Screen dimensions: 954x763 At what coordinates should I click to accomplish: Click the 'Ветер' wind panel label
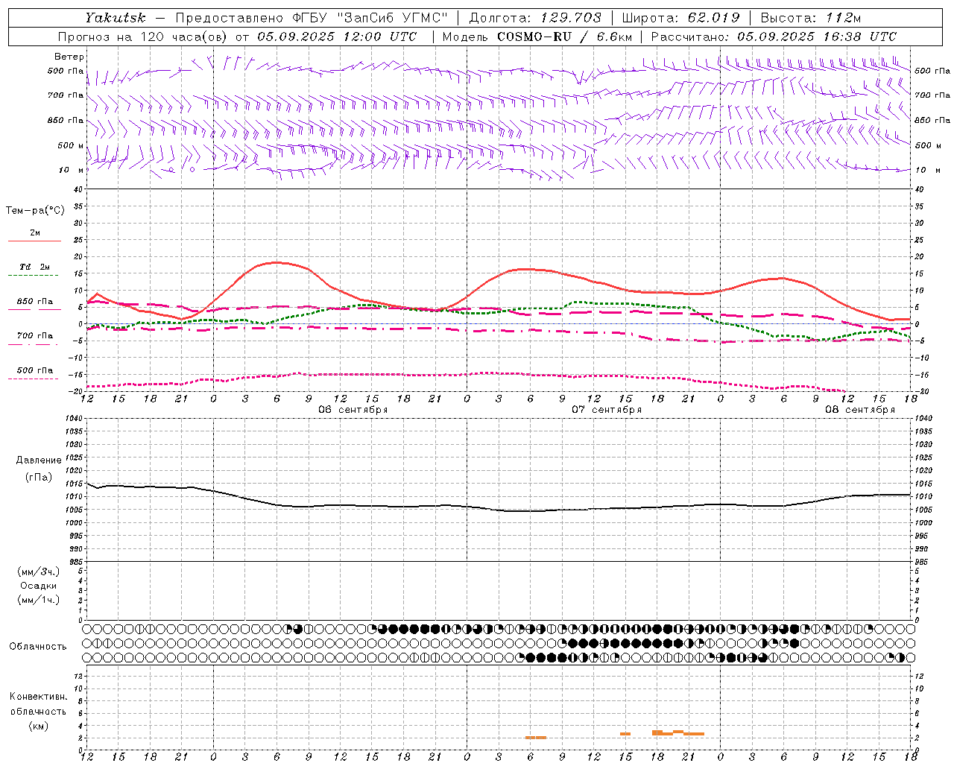[x=69, y=57]
